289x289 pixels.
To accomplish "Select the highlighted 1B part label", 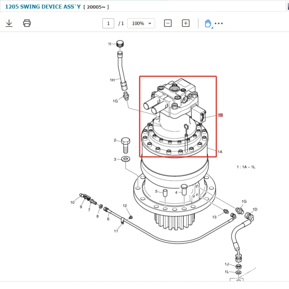I will click(x=220, y=115).
